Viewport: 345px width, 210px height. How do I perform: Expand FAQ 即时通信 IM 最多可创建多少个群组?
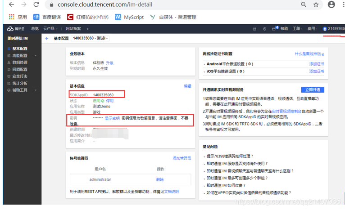[x=236, y=178]
